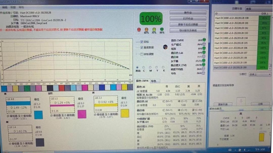
Task: Switch to the 专色 tab
Action: [153, 81]
